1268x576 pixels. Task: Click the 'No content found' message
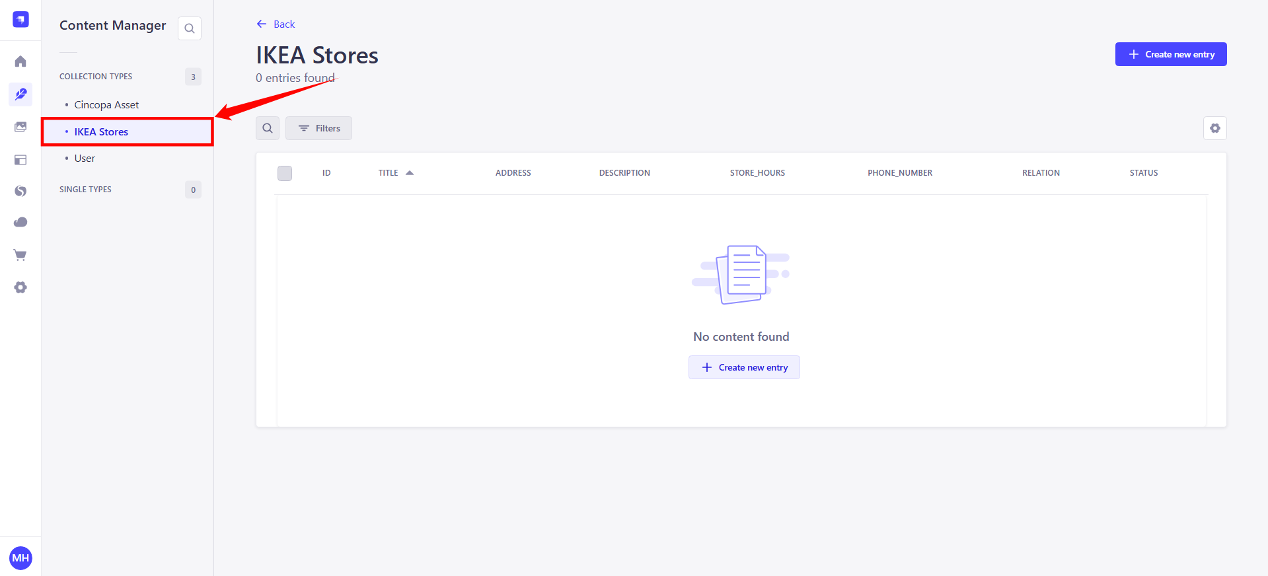(x=741, y=337)
